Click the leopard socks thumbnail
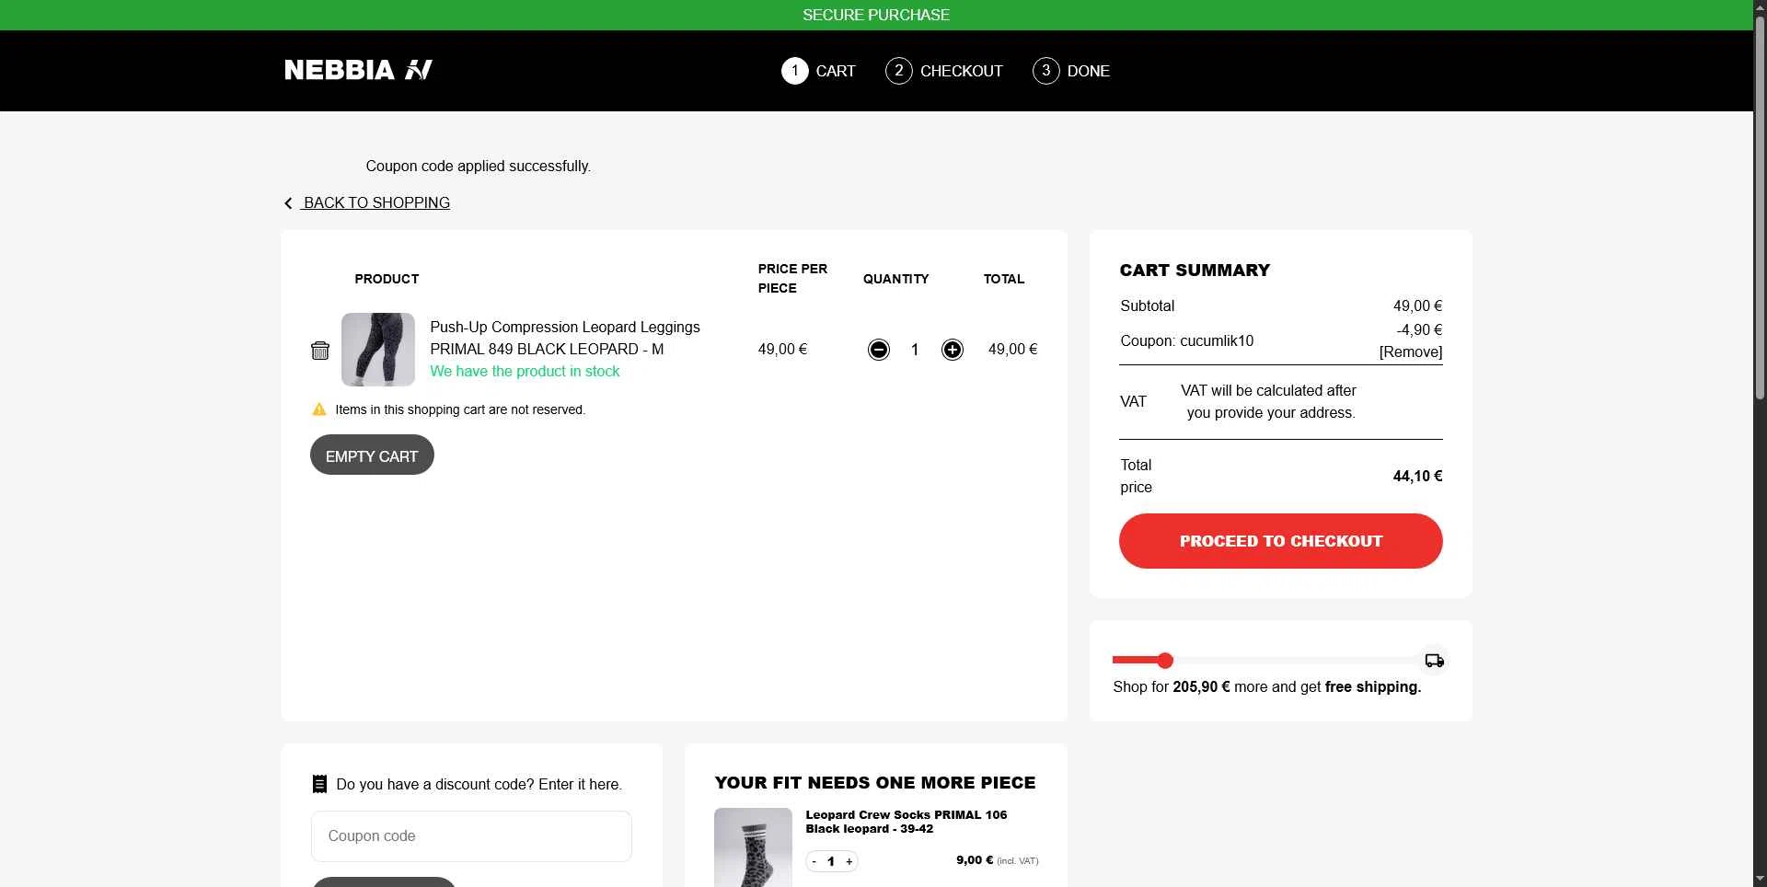 pos(753,847)
